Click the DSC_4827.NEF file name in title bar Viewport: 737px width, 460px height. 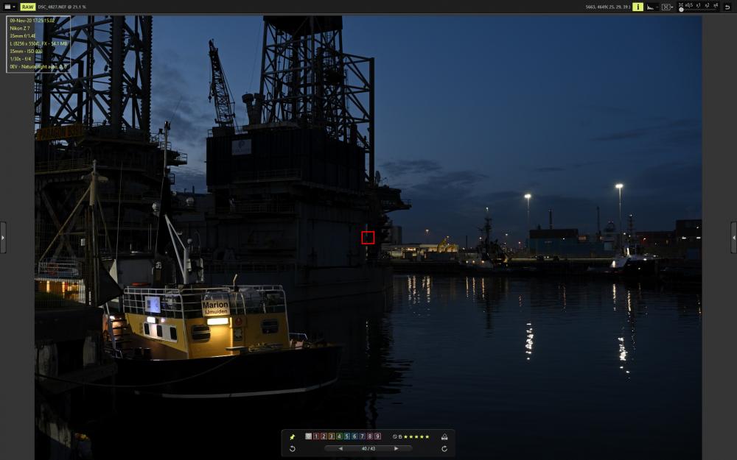(54, 7)
